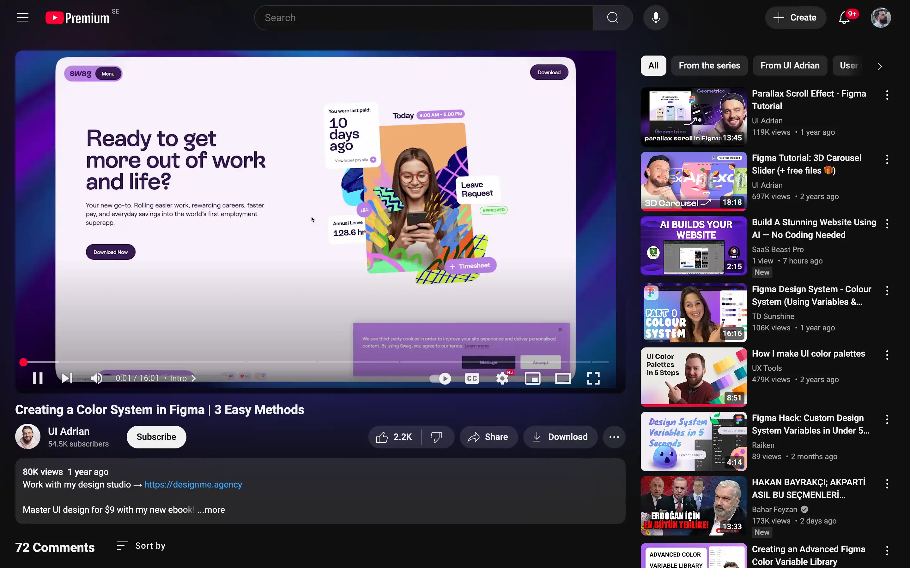Open UI Adrian channel name link
The image size is (910, 568).
click(69, 431)
